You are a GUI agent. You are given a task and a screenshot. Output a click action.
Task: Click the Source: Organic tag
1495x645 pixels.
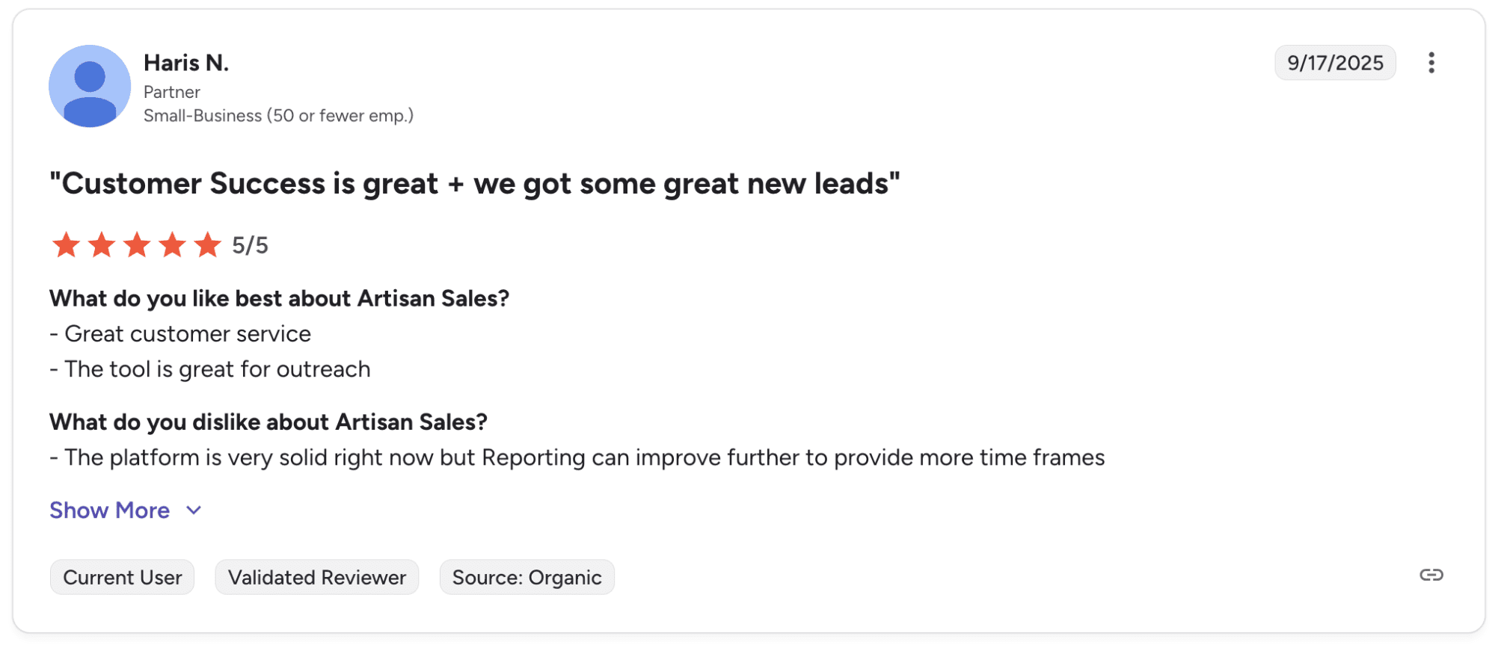[527, 578]
